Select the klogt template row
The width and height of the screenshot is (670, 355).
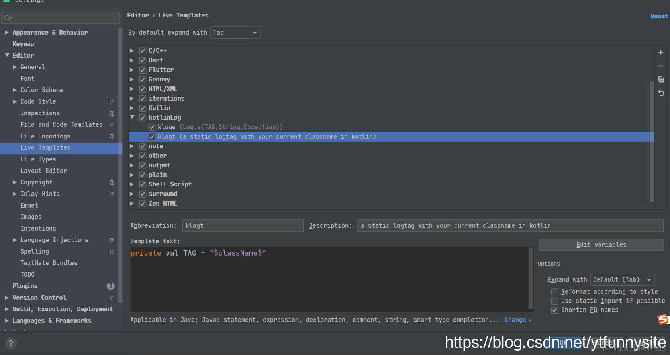pyautogui.click(x=391, y=137)
